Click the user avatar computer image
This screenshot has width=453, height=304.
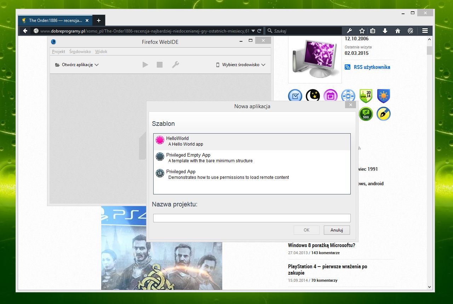tap(315, 59)
